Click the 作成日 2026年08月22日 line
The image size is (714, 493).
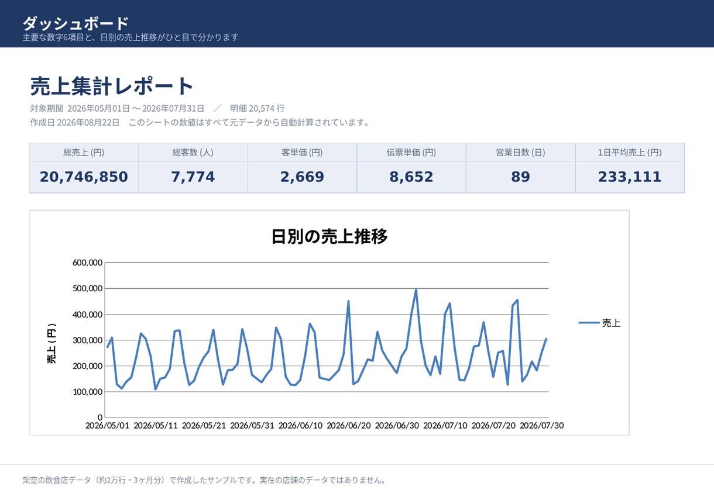coord(200,122)
